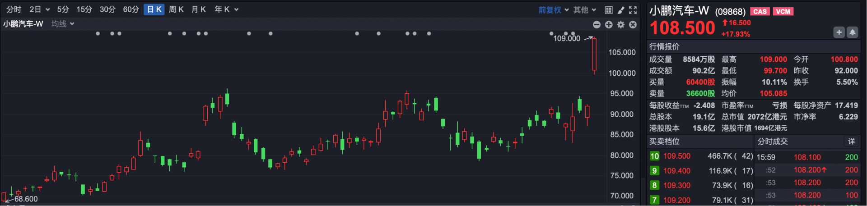Click the 详 details button
This screenshot has width=867, height=206.
851,142
